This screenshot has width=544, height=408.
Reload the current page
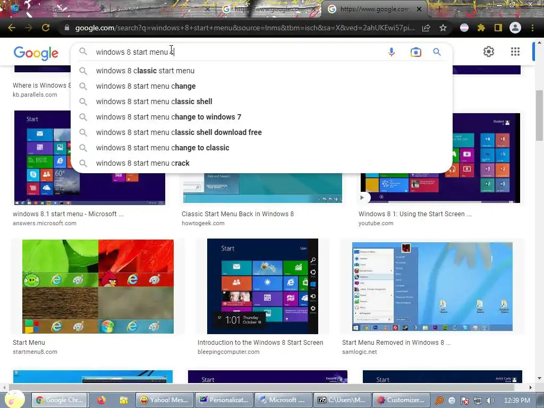click(x=46, y=28)
